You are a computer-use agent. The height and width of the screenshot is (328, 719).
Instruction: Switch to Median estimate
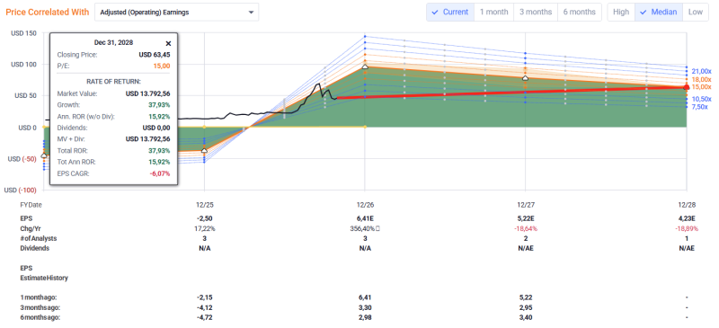click(659, 12)
